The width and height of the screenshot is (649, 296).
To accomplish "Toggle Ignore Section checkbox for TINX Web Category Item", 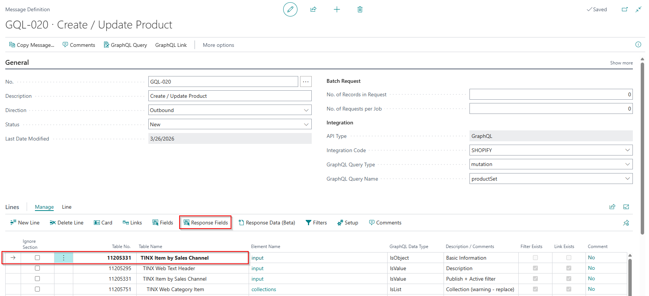I will pyautogui.click(x=37, y=289).
